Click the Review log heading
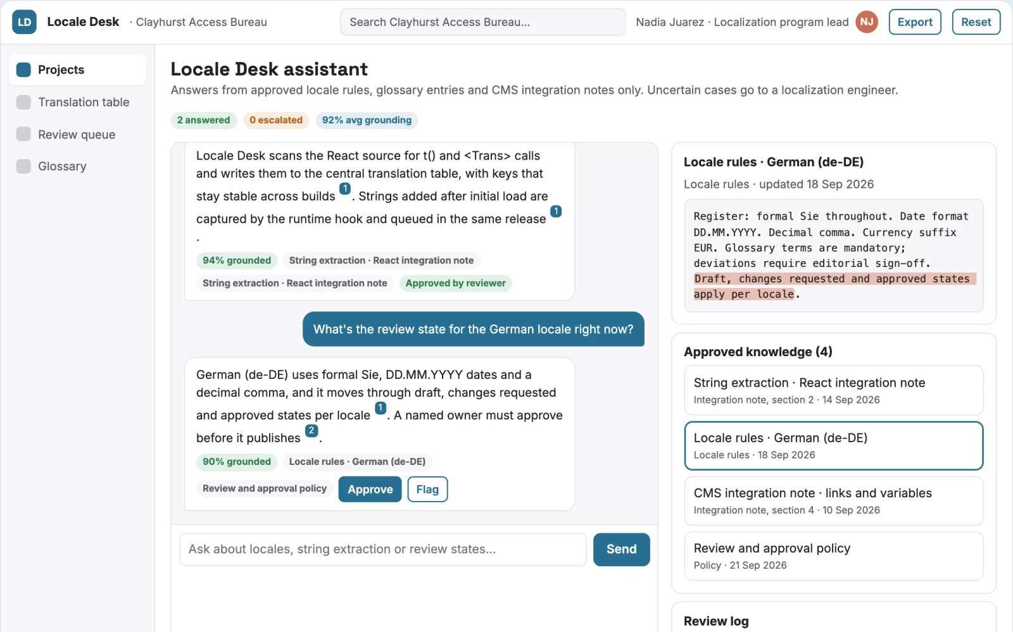1013x632 pixels. coord(716,621)
